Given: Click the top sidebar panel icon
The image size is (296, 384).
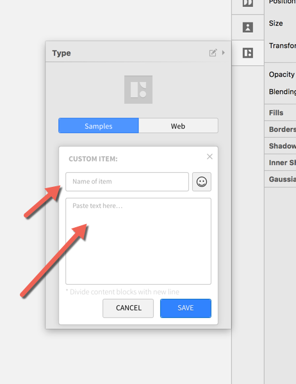Looking at the screenshot, I should click(248, 3).
